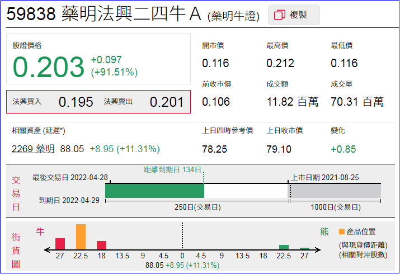
Task: Click the red bull bar at 18
Action: pyautogui.click(x=101, y=245)
